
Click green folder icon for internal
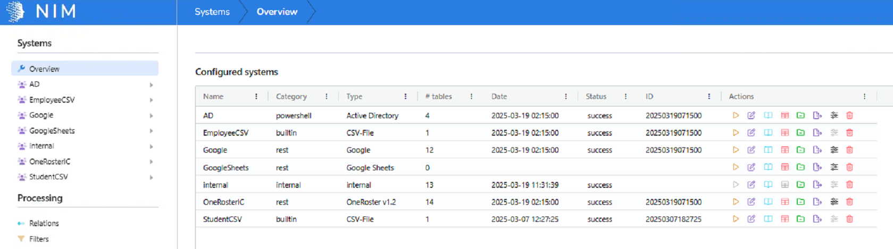[x=800, y=185]
